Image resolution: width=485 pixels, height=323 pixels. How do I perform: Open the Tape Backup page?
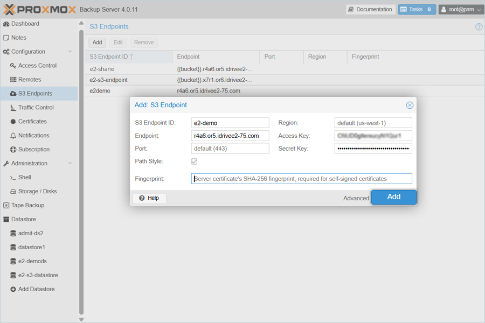tap(27, 205)
